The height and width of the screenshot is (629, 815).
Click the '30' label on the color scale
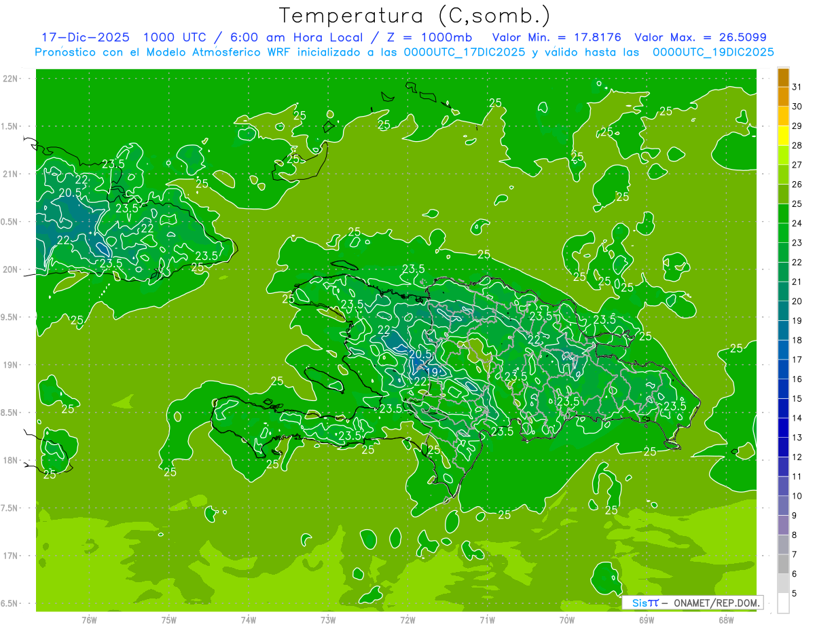click(797, 107)
